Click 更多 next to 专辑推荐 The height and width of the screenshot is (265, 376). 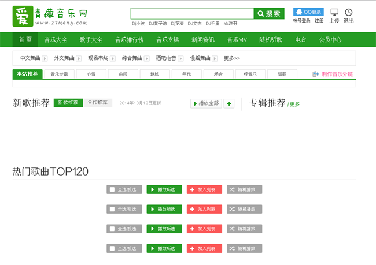[x=294, y=104]
